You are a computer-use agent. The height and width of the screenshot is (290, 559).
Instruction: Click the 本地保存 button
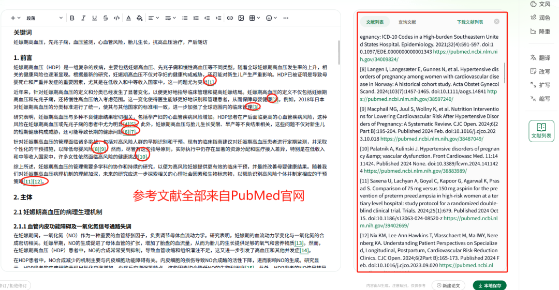tap(490, 285)
